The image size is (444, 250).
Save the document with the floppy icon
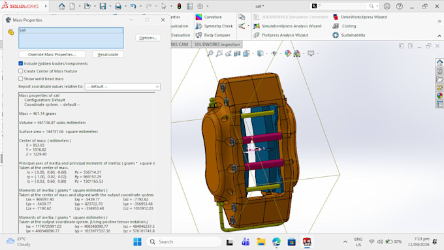[103, 7]
